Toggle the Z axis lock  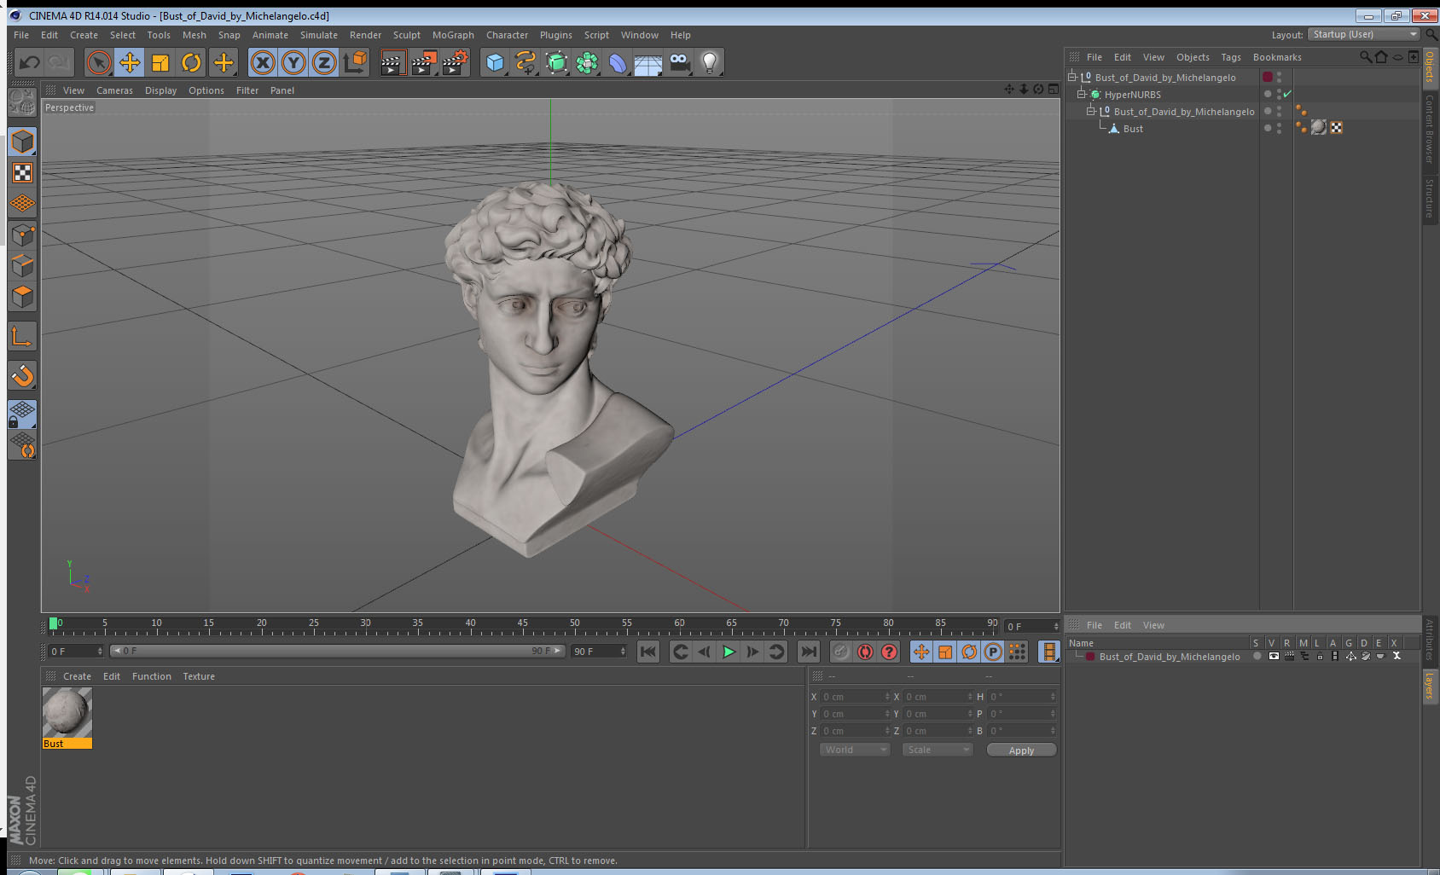point(324,62)
